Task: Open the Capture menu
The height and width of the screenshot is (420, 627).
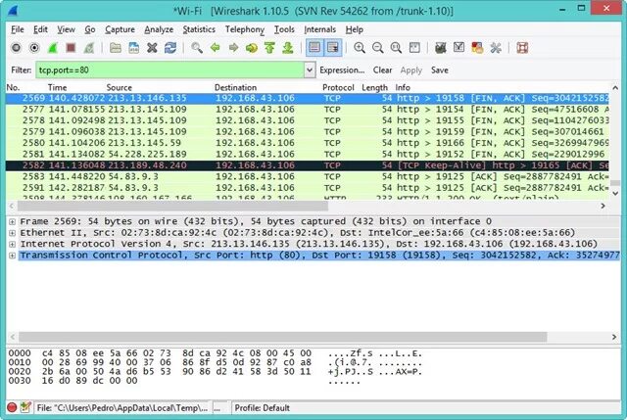Action: (x=120, y=29)
